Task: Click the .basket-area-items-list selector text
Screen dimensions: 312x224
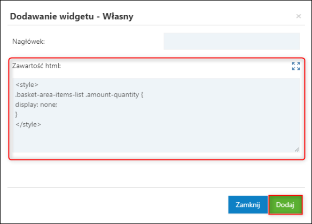Action: click(50, 95)
